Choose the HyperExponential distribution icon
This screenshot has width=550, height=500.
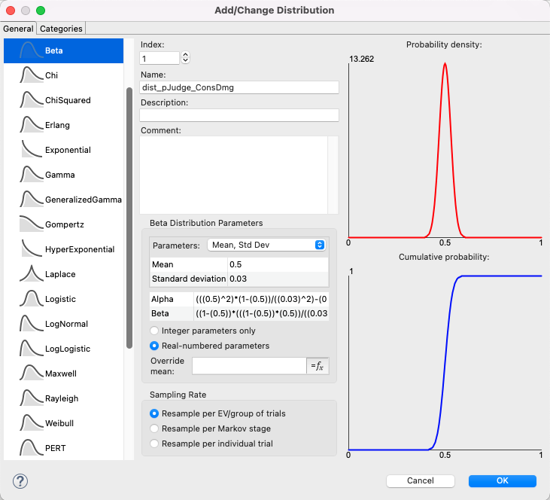point(31,249)
